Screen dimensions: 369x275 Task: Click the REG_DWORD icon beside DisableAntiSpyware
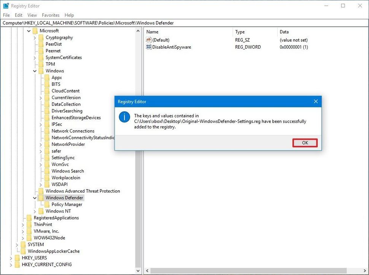149,47
